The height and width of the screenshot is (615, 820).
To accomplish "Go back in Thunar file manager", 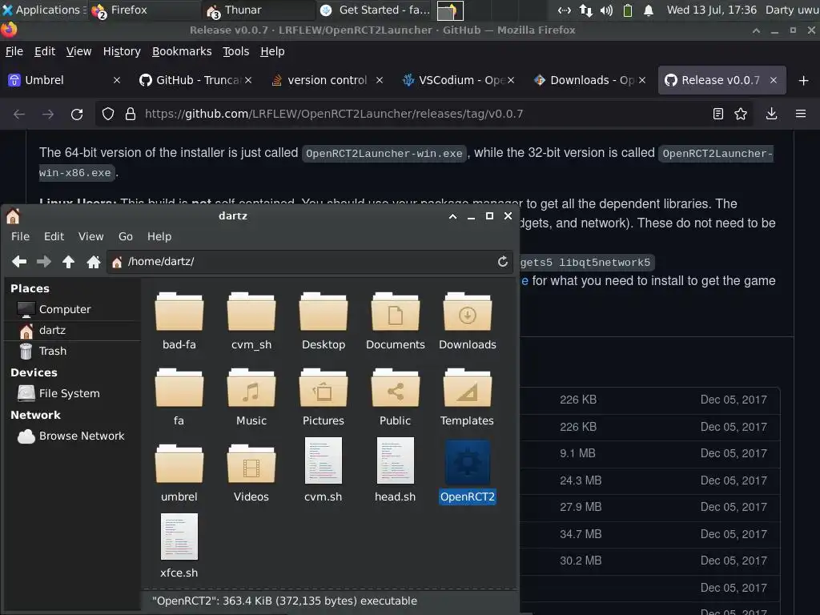I will (19, 262).
